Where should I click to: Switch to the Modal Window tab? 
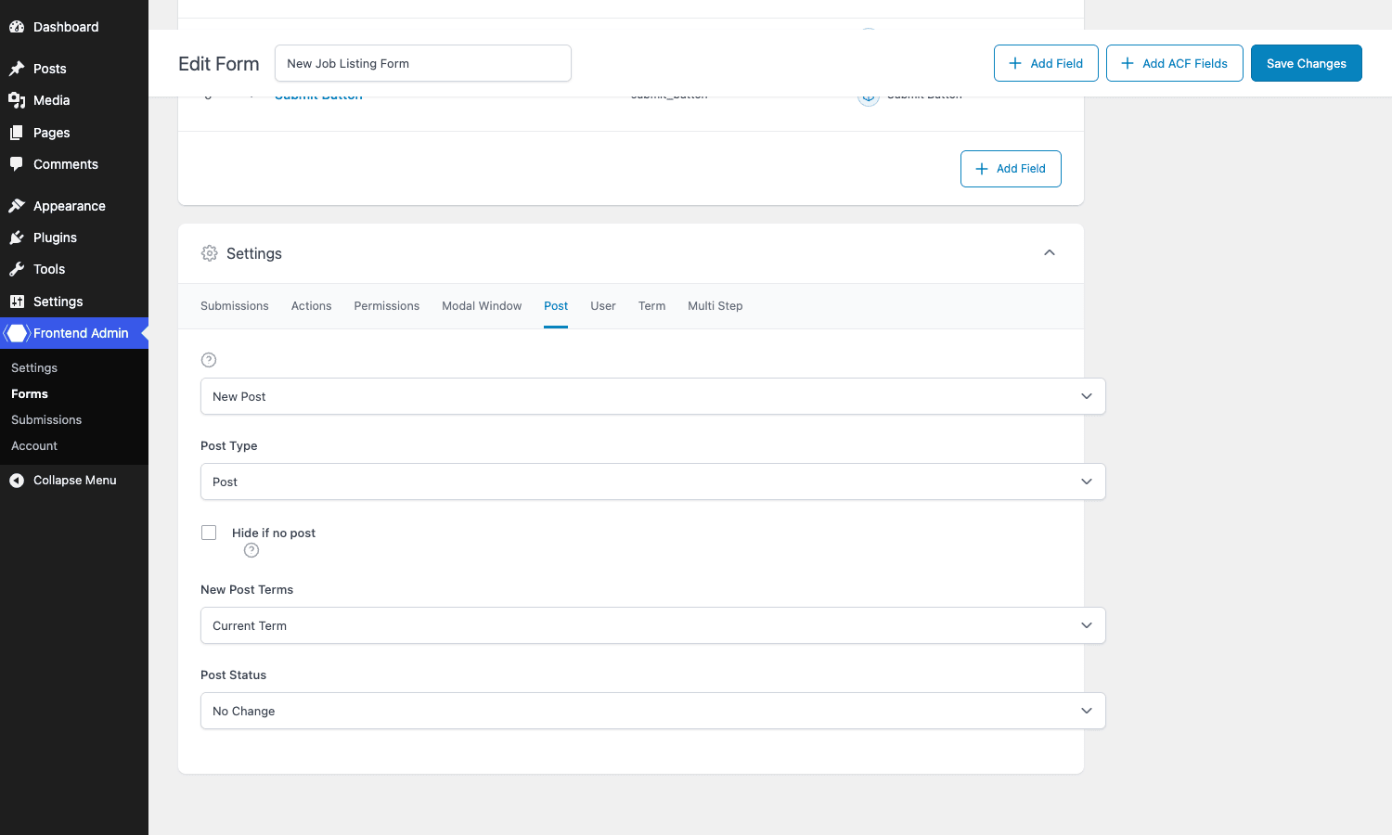[x=482, y=306]
